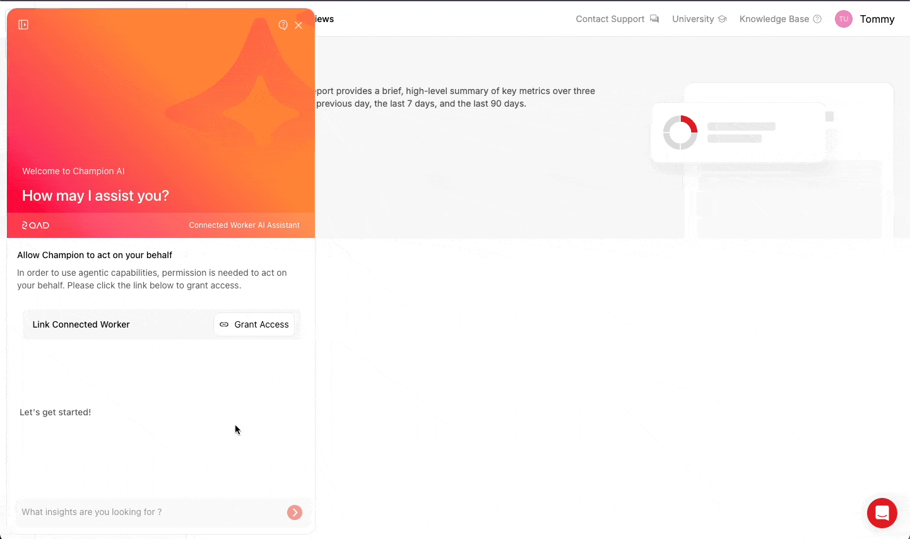Click the Connected Worker AI Assistant label
The image size is (910, 539).
coord(244,225)
